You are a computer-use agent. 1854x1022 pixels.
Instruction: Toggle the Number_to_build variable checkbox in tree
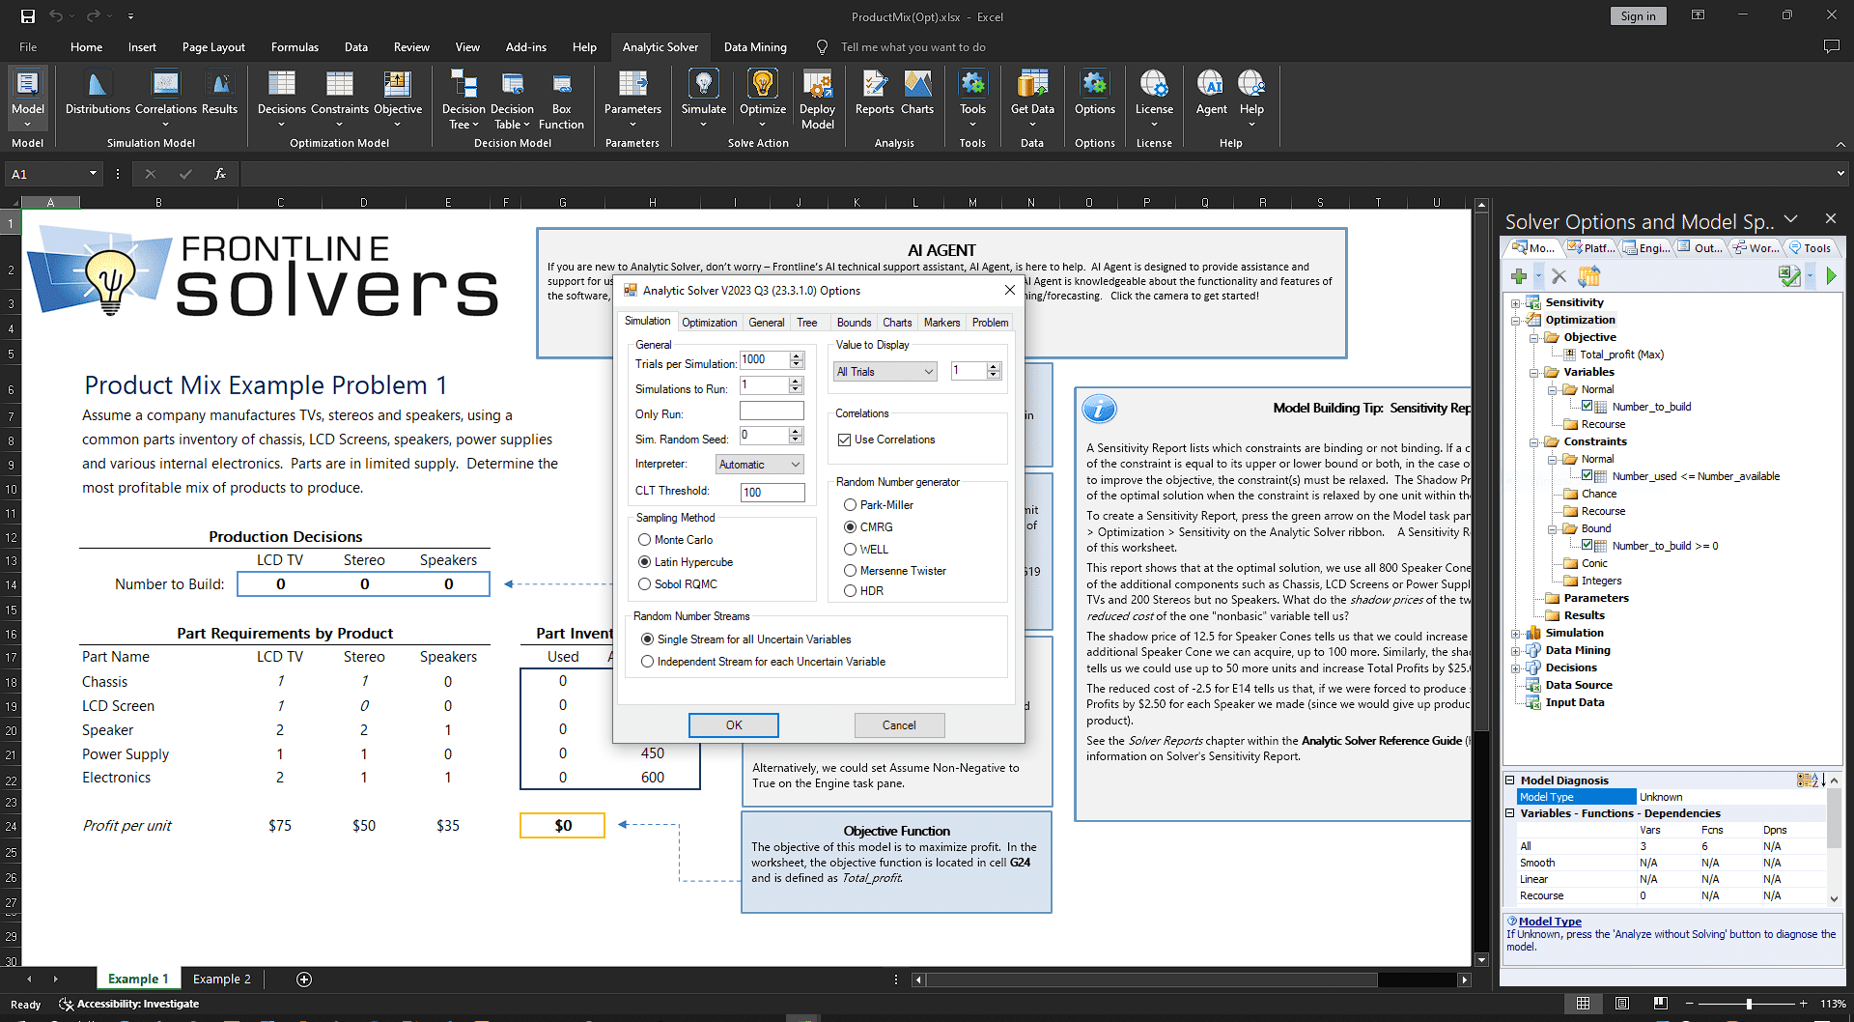(x=1587, y=407)
